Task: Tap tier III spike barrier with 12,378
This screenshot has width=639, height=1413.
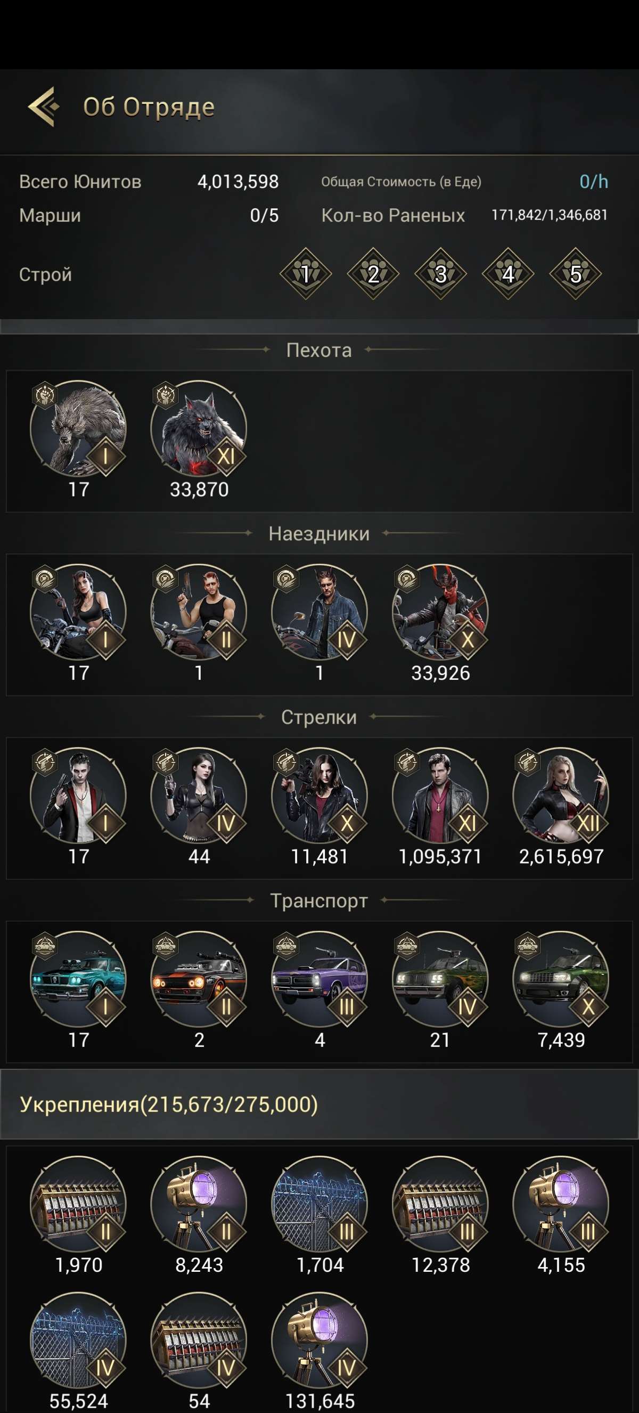Action: click(x=440, y=1205)
